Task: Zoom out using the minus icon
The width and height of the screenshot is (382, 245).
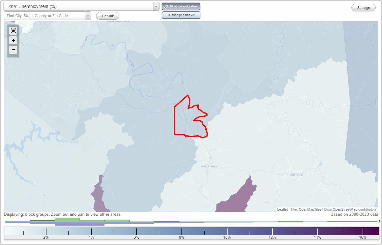Action: [13, 50]
